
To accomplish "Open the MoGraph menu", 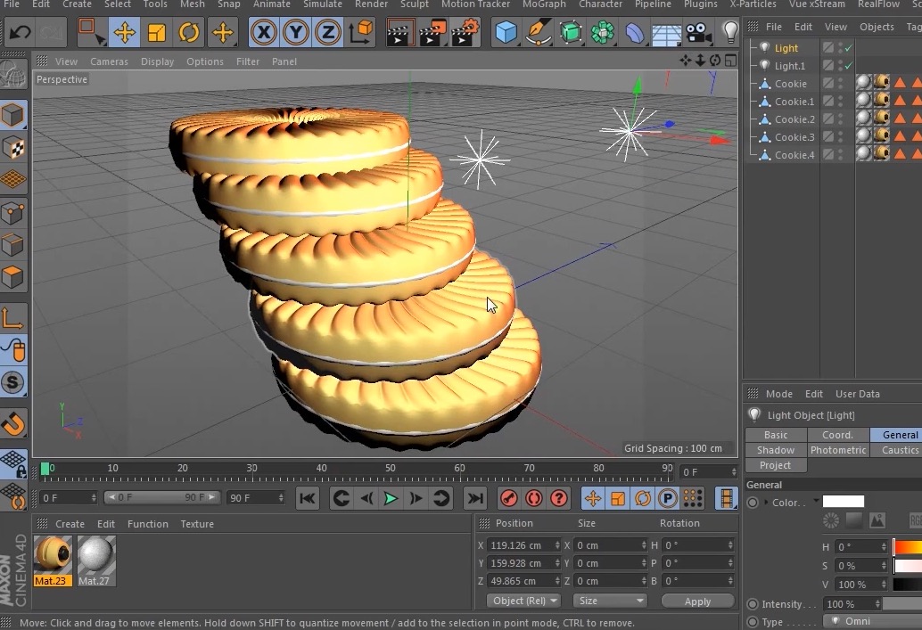I will click(544, 4).
